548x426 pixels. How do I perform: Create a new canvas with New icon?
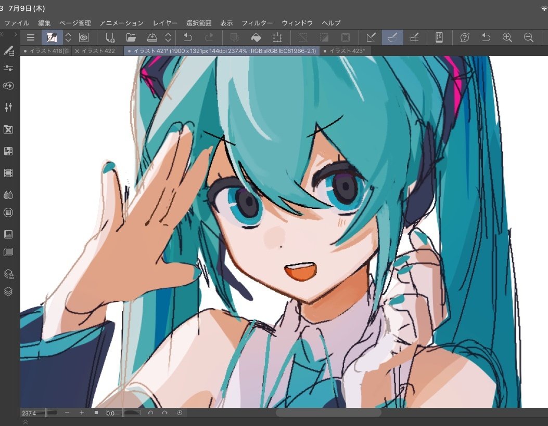click(110, 37)
